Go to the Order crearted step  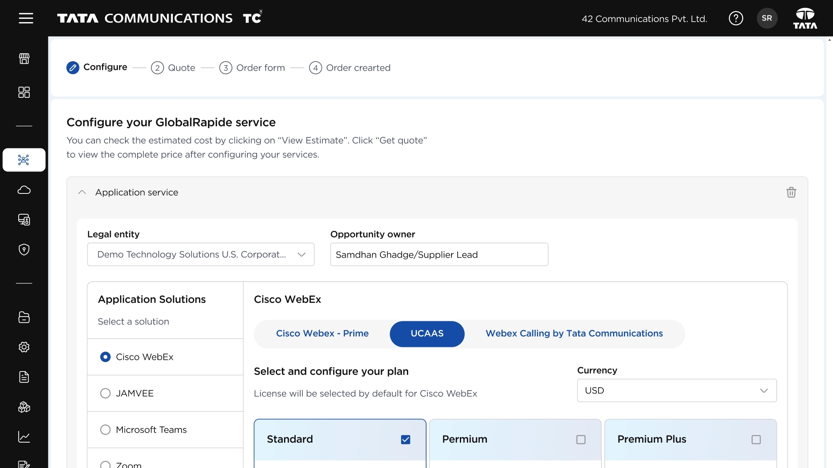350,68
